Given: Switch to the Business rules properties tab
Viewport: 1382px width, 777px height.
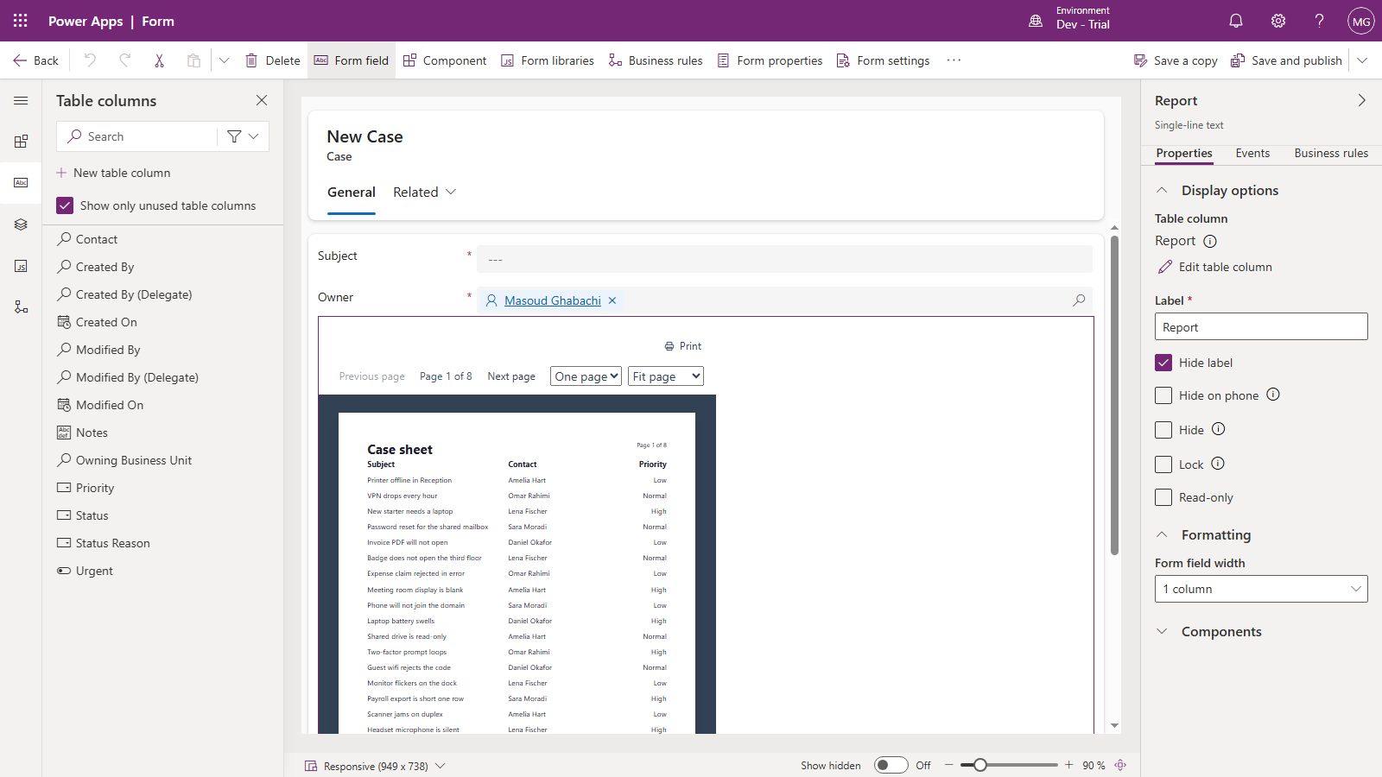Looking at the screenshot, I should (x=1331, y=153).
